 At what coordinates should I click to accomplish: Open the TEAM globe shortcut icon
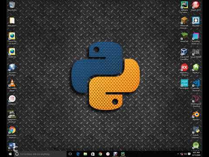point(12,53)
